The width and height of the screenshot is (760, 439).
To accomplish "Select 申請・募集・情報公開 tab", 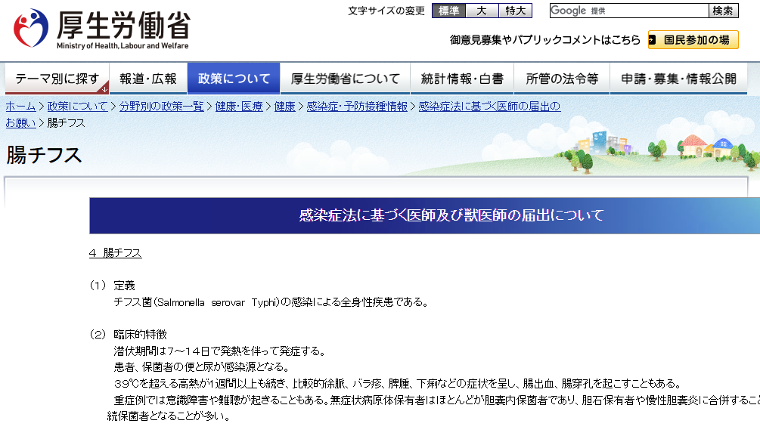I will (x=678, y=79).
